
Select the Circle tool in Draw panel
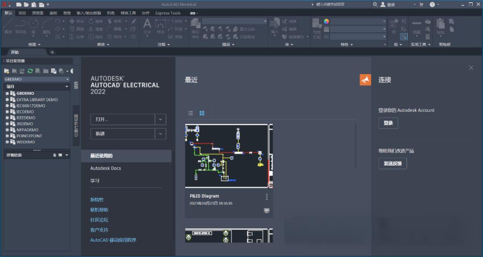[33, 25]
